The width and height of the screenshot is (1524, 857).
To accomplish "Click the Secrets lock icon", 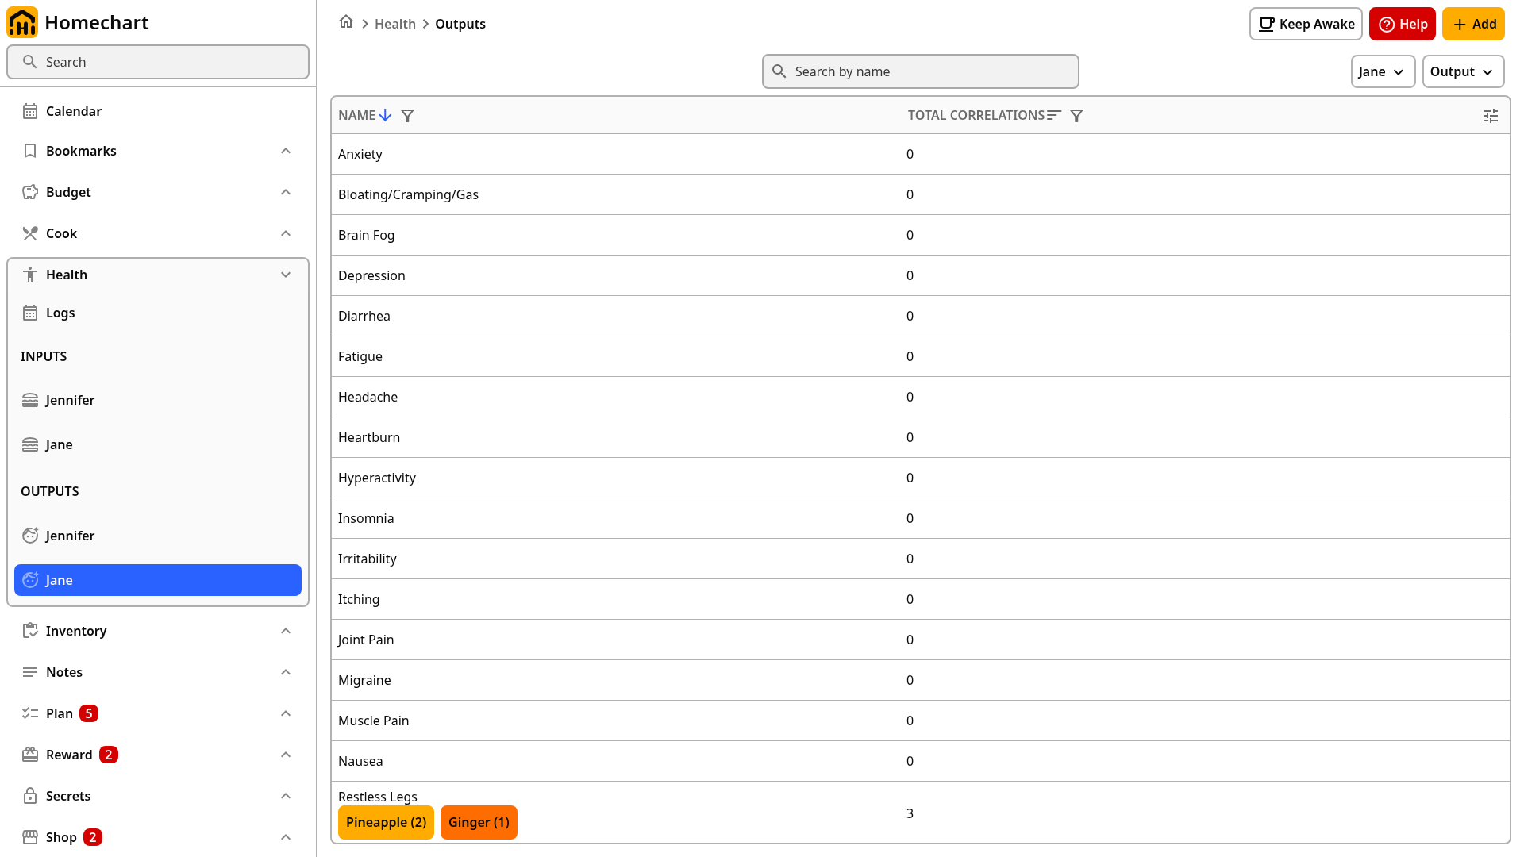I will click(x=30, y=796).
